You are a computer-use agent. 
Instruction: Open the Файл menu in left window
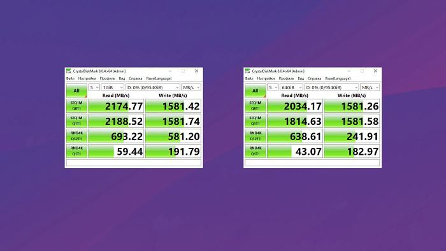[70, 78]
